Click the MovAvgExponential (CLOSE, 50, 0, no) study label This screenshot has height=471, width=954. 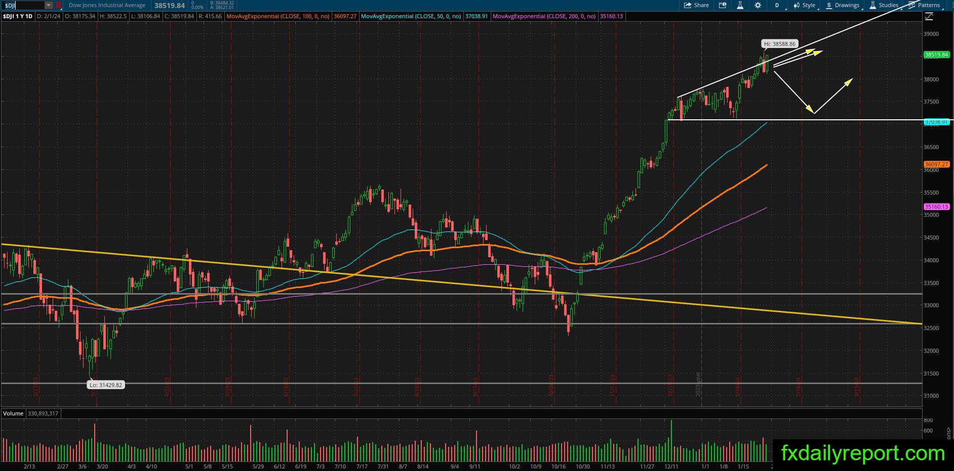(411, 16)
